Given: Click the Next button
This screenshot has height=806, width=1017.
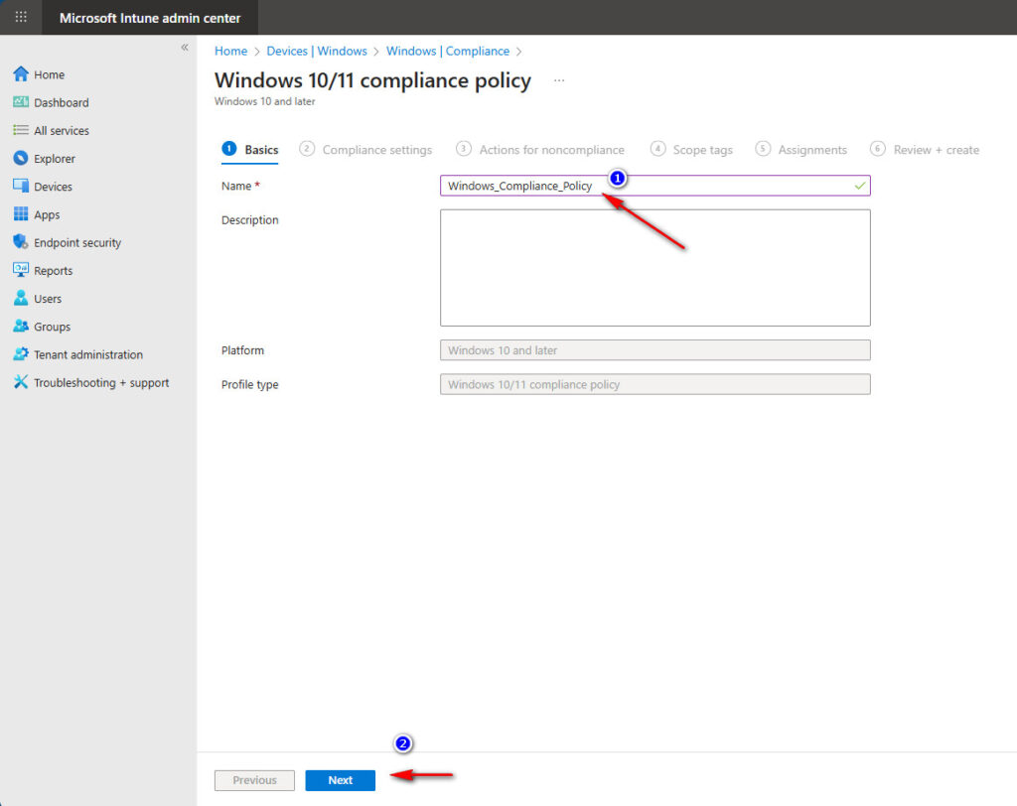Looking at the screenshot, I should (340, 780).
